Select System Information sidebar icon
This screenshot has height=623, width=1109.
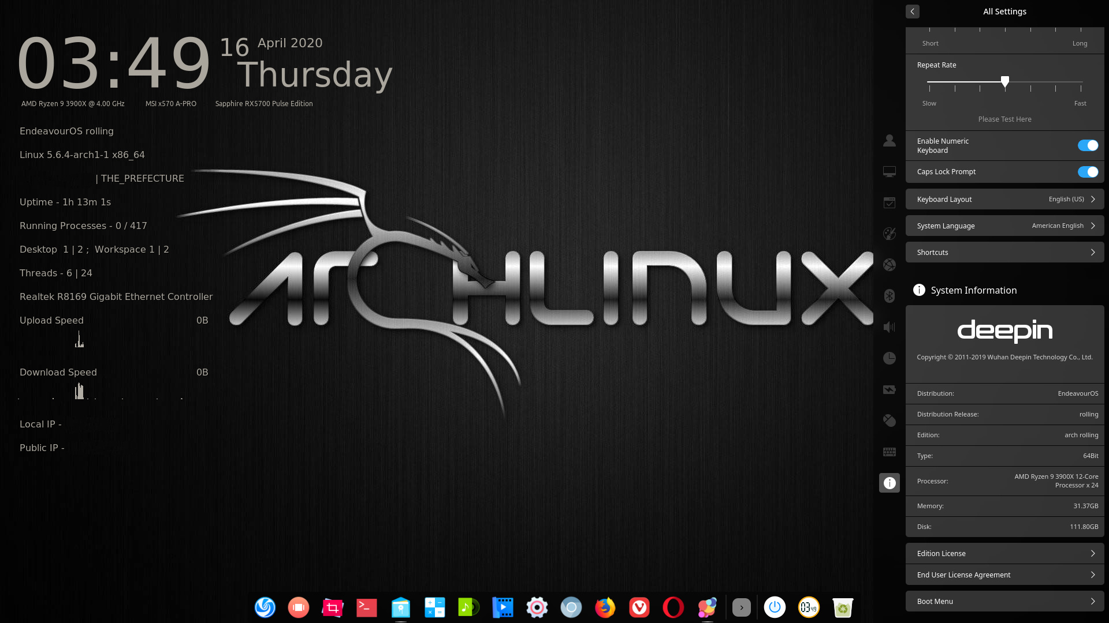(890, 483)
